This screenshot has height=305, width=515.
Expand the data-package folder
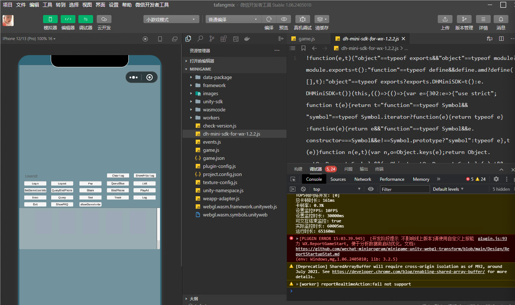pyautogui.click(x=234, y=77)
